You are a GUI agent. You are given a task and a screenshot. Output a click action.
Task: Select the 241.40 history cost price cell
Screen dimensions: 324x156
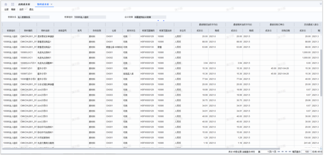coord(303,143)
